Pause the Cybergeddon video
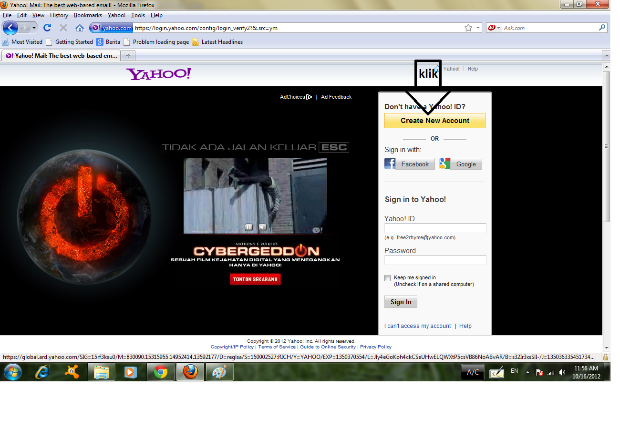Screen dimensions: 620x429 pyautogui.click(x=248, y=227)
